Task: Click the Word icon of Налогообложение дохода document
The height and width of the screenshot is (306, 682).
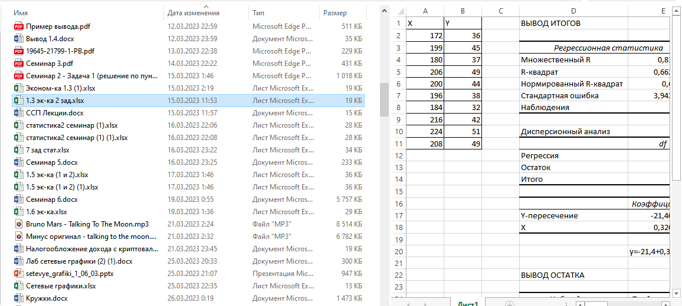Action: [18, 249]
